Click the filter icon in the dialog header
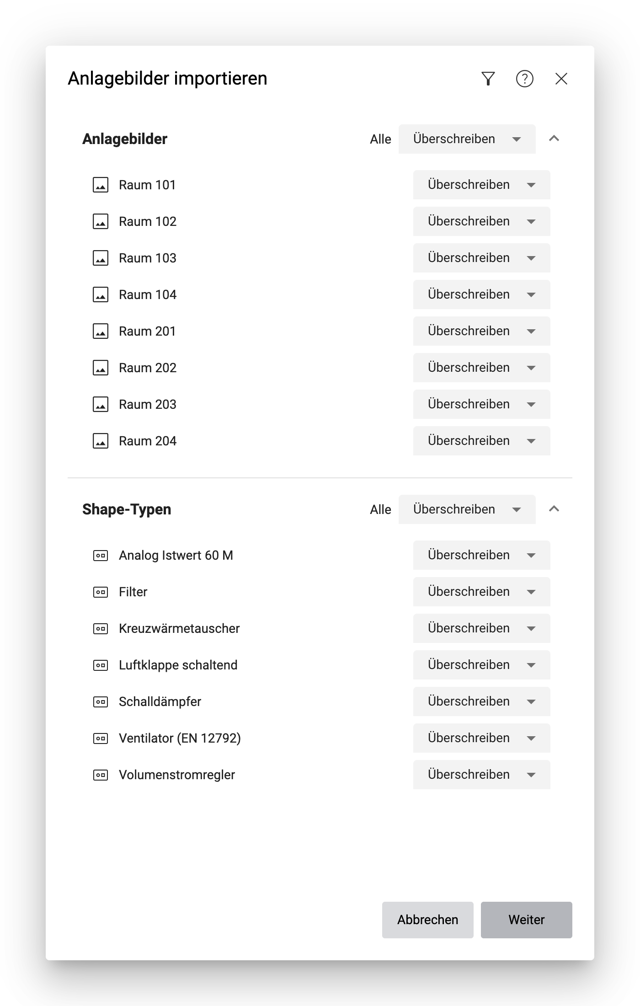Image resolution: width=640 pixels, height=1006 pixels. tap(489, 79)
